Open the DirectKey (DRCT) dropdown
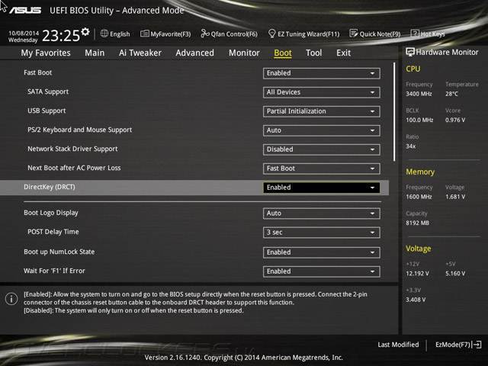This screenshot has width=488, height=366. (x=322, y=188)
